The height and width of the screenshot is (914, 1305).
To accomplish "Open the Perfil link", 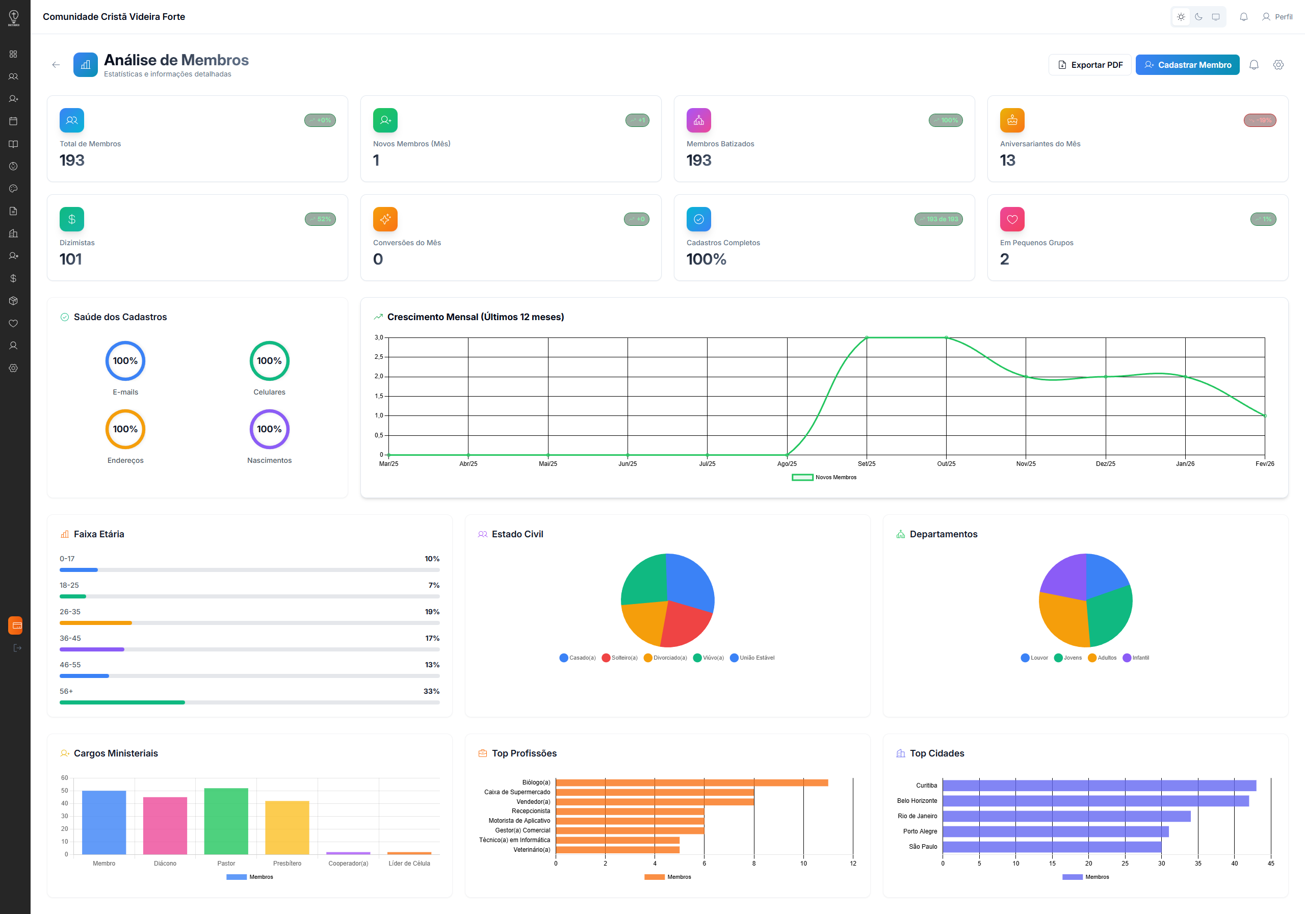I will (1277, 17).
